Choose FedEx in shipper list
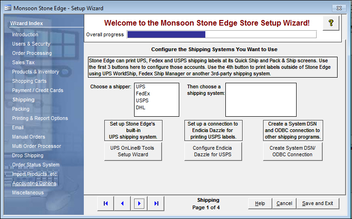Viewport: 352px width, 219px height. tap(156, 93)
